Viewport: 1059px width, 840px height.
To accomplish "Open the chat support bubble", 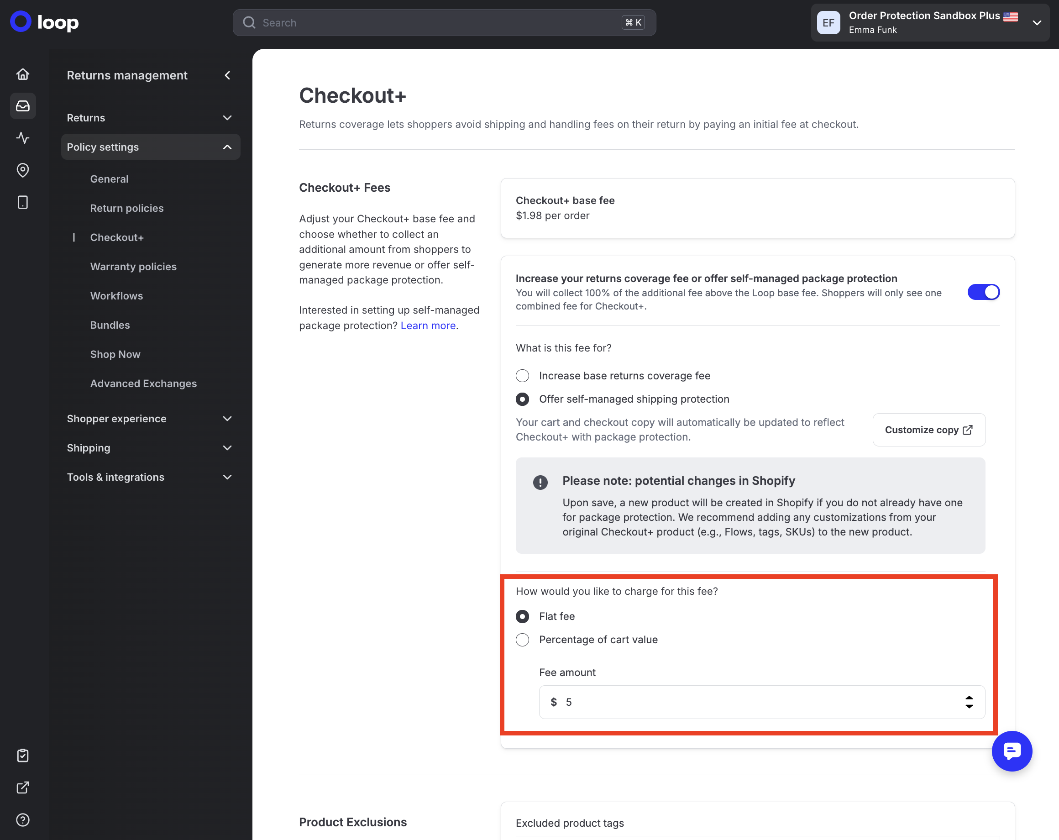I will [x=1012, y=751].
